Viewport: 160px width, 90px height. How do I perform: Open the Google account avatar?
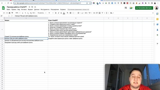(x=156, y=8)
